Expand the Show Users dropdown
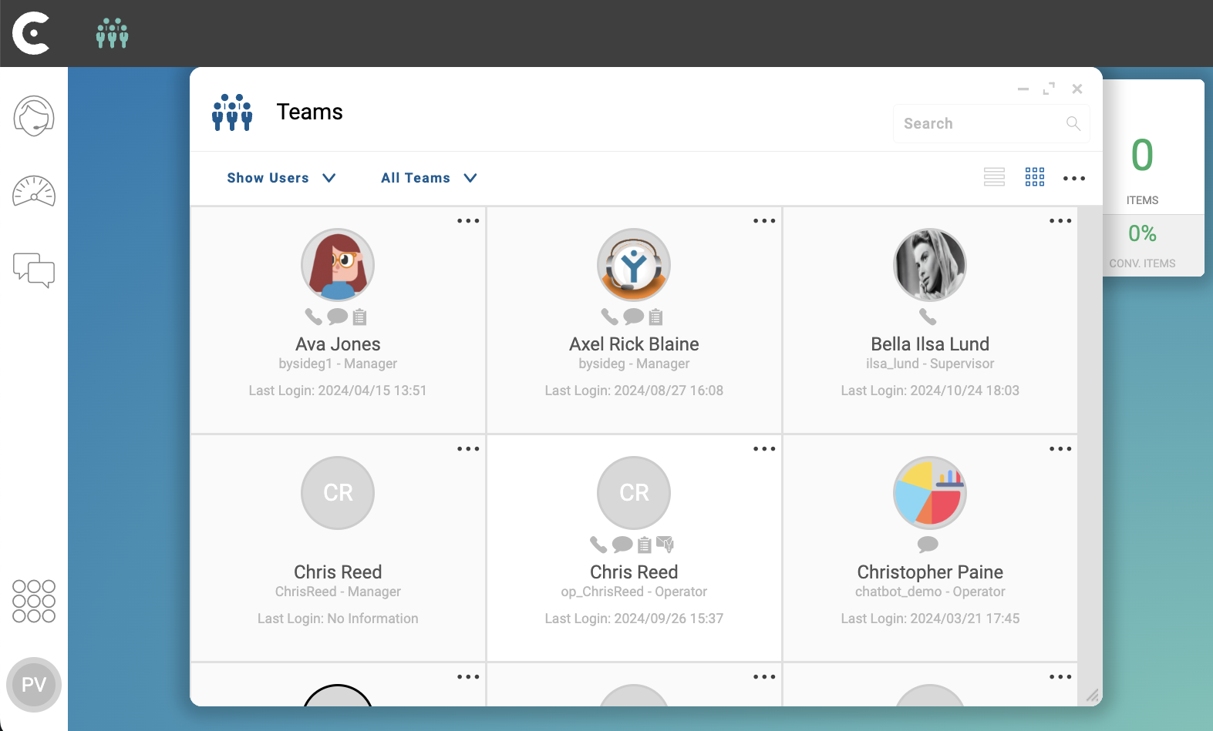This screenshot has height=731, width=1213. pos(281,178)
